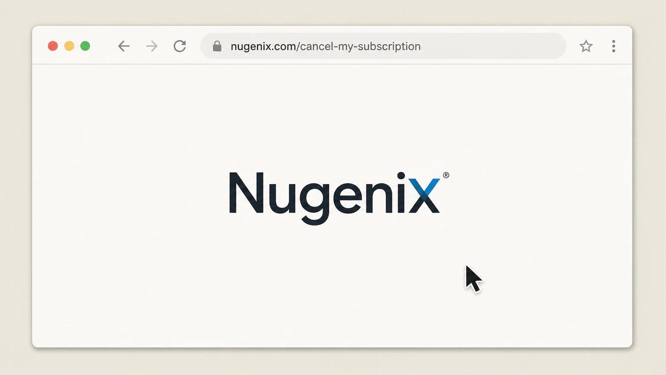Screen dimensions: 666x375
Task: Go back using the left arrow
Action: click(124, 46)
